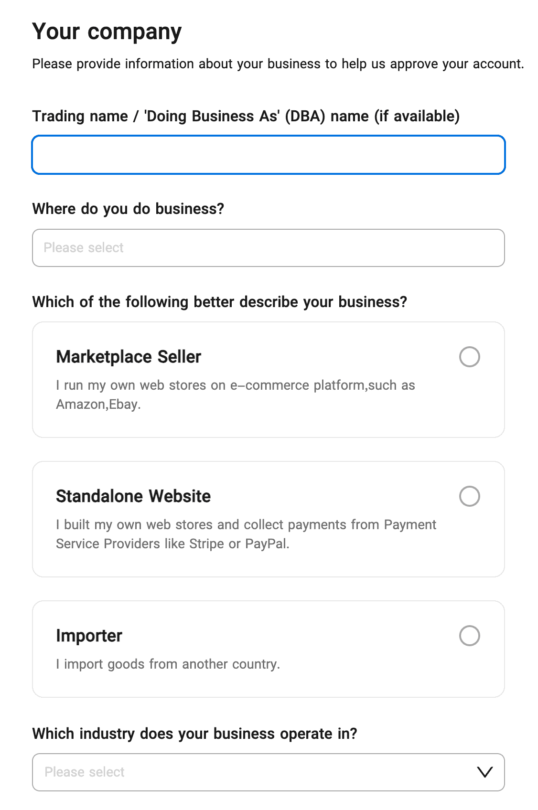
Task: Select the Marketplace Seller radio button
Action: coord(469,357)
